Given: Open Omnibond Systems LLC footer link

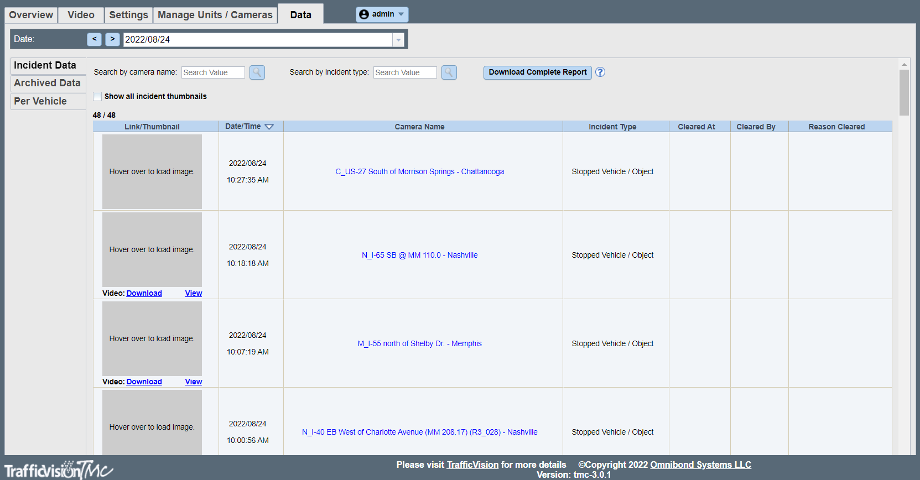Looking at the screenshot, I should [700, 465].
